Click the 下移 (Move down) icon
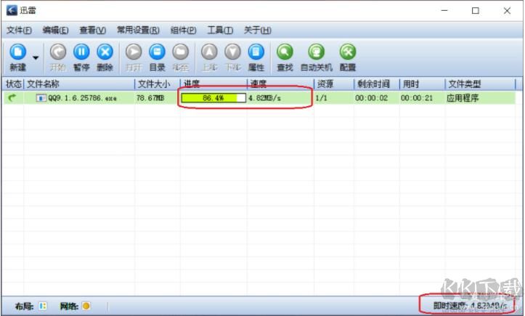525x316 pixels. coord(232,52)
